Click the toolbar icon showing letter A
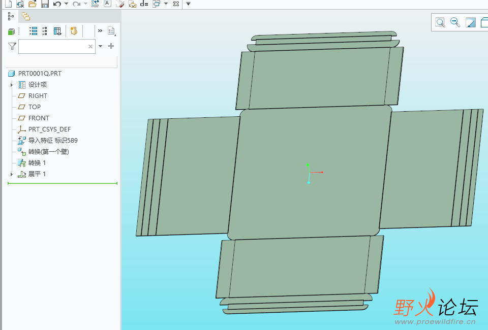 pos(107,4)
